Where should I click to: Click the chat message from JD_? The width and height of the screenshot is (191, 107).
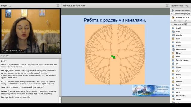28,83
